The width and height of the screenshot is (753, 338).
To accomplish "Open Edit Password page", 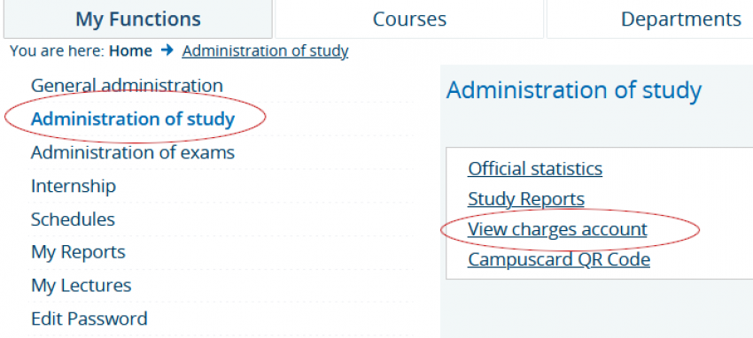I will [x=89, y=319].
